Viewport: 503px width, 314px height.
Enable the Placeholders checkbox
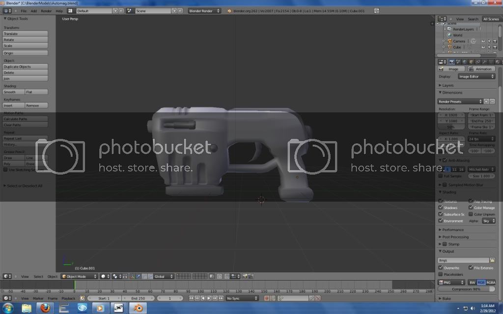coord(441,274)
